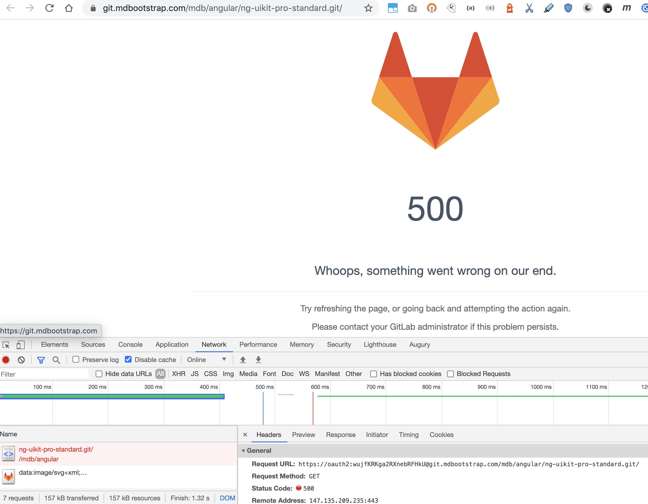Open the lighthouse extension in browser toolbar

509,8
